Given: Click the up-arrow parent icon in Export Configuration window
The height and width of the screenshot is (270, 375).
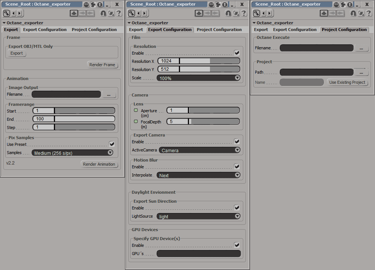Looking at the screenshot, I should (199, 13).
